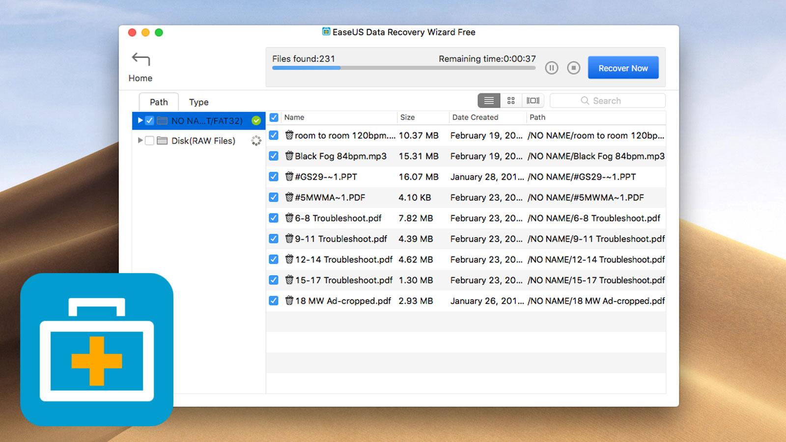Select file name #GS29-~1.PPT
Screen dimensions: 786x442
[x=326, y=176]
